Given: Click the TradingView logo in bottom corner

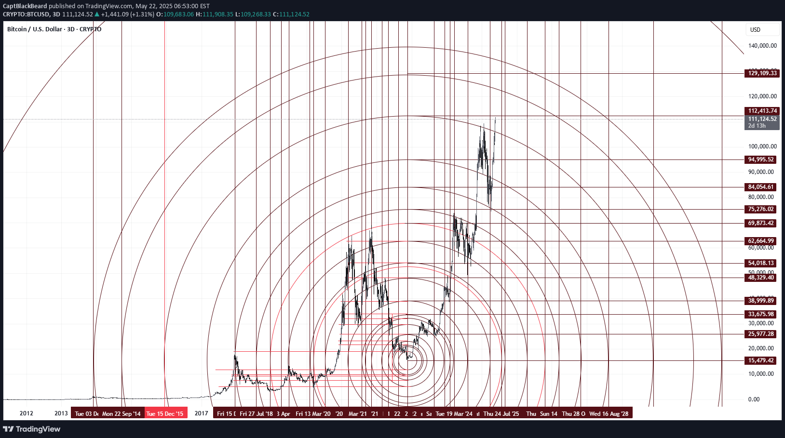Looking at the screenshot, I should point(32,429).
